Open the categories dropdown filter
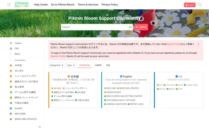The height and width of the screenshot is (130, 209). click(x=56, y=65)
